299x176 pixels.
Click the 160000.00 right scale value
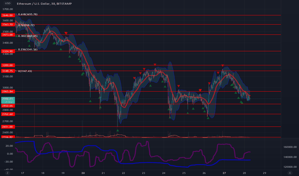click(290, 147)
